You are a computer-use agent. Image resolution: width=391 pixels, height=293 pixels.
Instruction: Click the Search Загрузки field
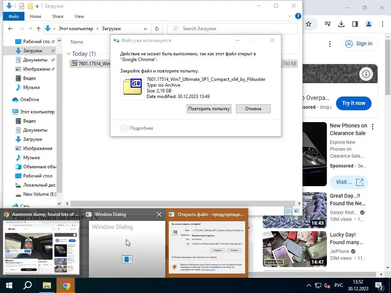point(233,29)
